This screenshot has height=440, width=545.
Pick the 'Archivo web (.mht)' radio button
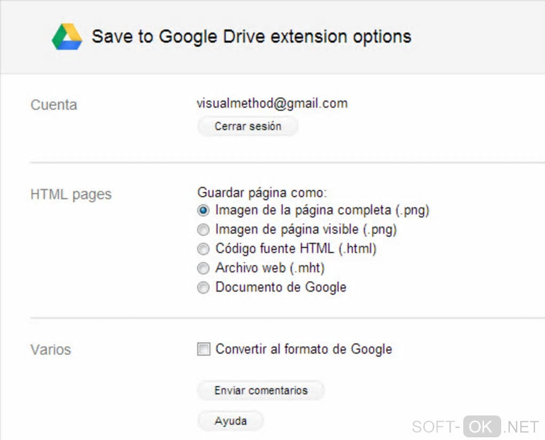pos(203,269)
